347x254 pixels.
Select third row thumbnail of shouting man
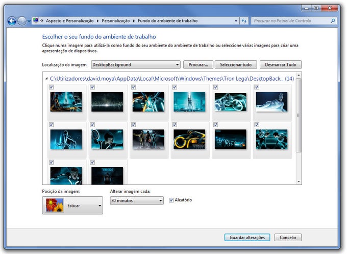pos(66,176)
